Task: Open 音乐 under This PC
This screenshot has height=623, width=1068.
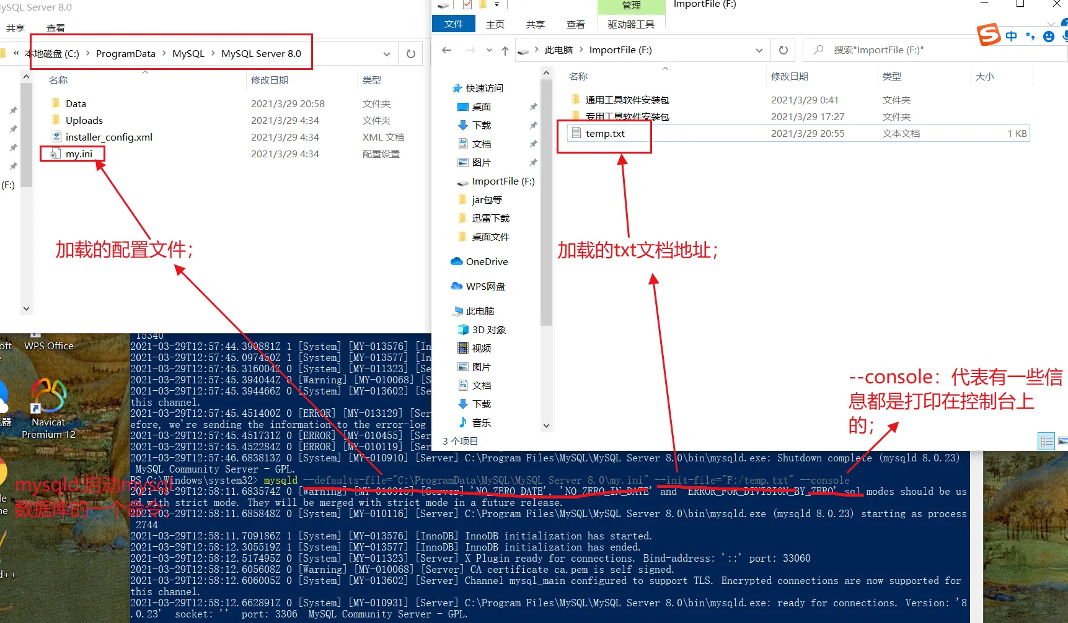Action: [475, 423]
